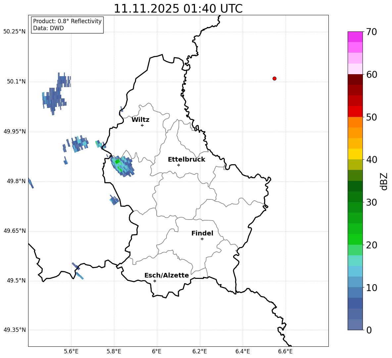This screenshot has height=358, width=392.
Task: Click the 40 colorbar tick label
Action: (371, 160)
